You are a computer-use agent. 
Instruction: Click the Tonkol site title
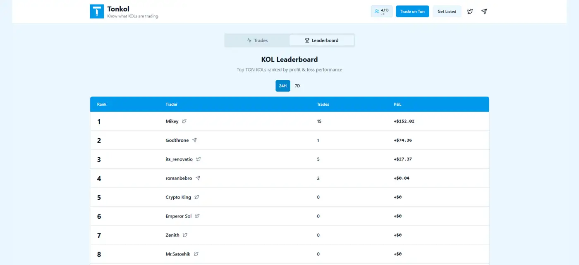118,9
